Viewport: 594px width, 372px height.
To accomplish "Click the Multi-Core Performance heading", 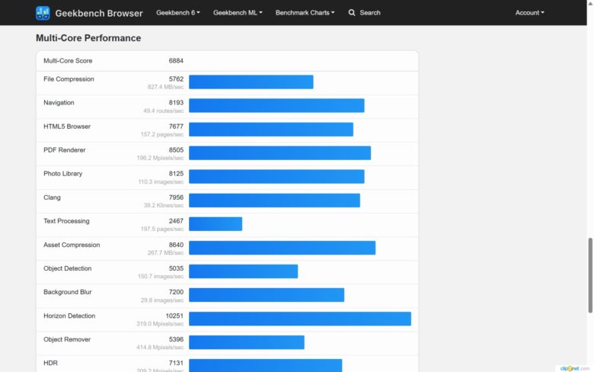I will point(88,38).
